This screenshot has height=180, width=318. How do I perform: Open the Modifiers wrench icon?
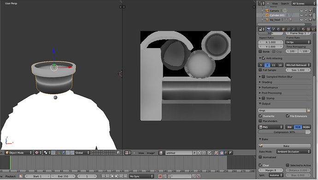click(293, 29)
